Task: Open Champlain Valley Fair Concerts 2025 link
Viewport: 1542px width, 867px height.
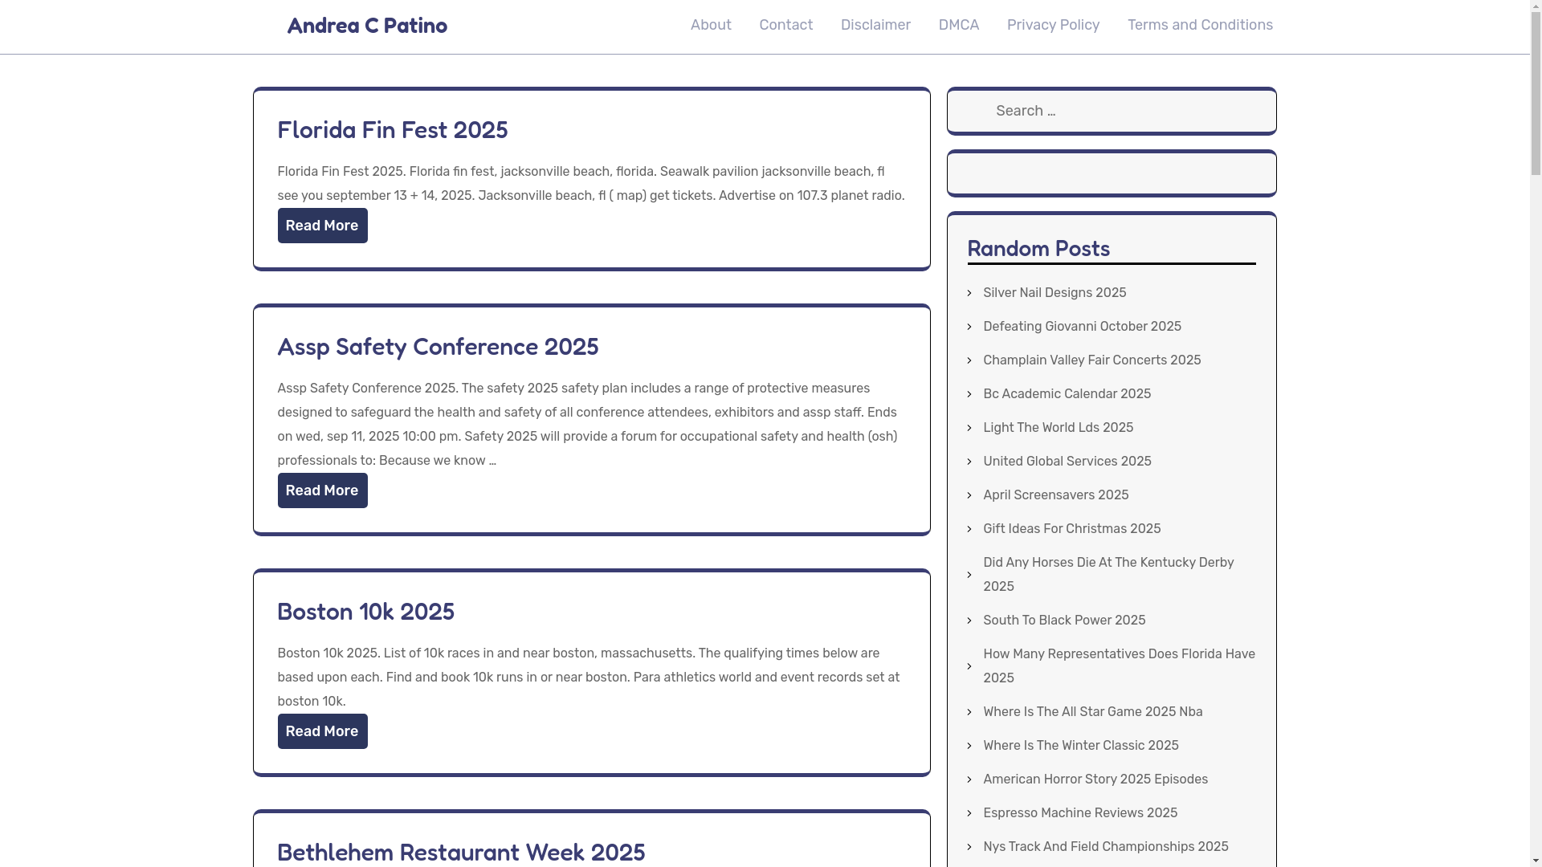Action: 1091,360
